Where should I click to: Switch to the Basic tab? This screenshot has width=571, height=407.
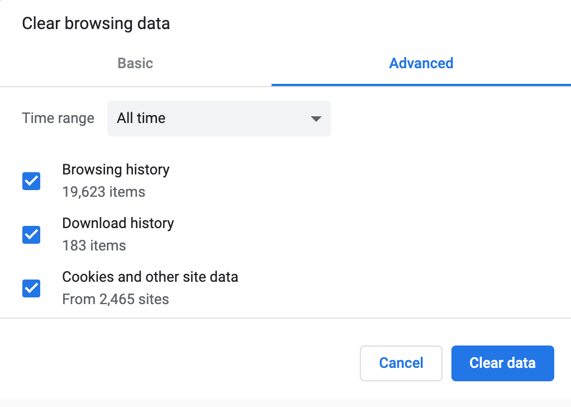[x=135, y=63]
